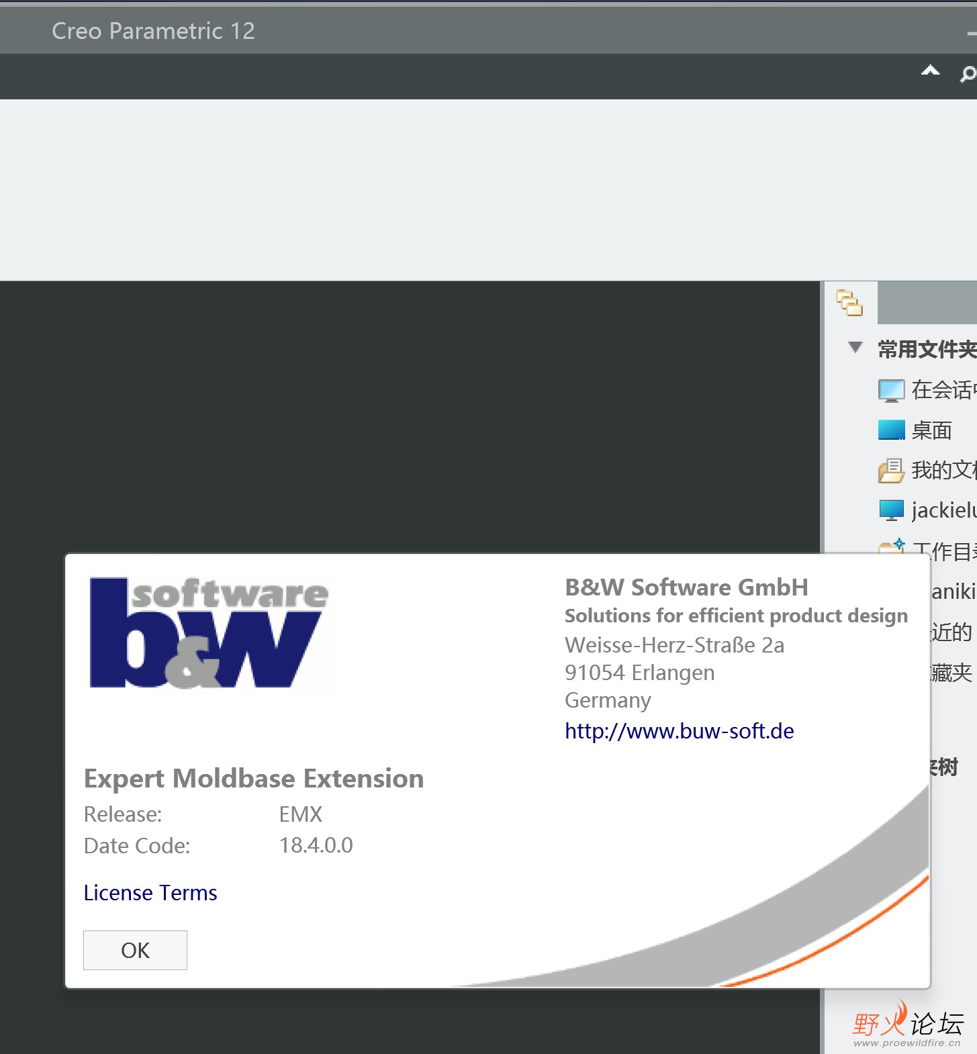Click the computer icon beside jackielu
Screen dimensions: 977x1054
coord(892,511)
